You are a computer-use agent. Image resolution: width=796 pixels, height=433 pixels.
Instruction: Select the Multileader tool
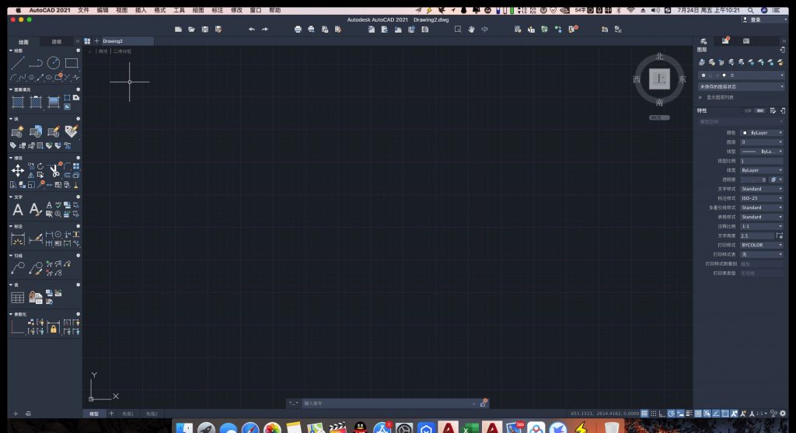pyautogui.click(x=18, y=268)
